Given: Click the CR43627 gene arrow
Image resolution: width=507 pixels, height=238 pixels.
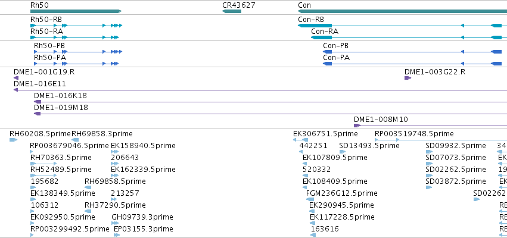Looking at the screenshot, I should coord(232,11).
